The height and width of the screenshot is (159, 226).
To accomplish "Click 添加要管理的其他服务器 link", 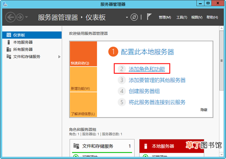I will point(157,80).
